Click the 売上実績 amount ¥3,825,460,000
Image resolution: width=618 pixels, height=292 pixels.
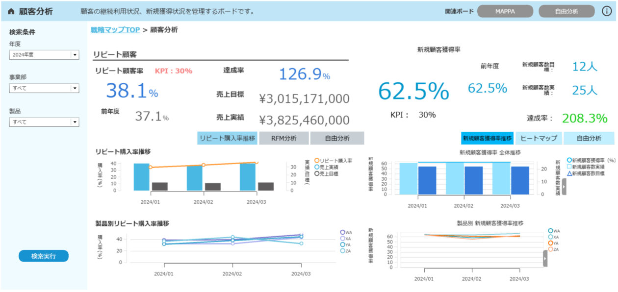[x=304, y=120]
